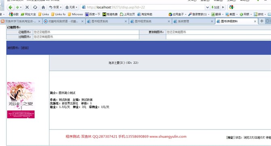Viewport: 271px width, 146px height.
Task: Click the arrow button next to 加速
Action: coord(223,7)
